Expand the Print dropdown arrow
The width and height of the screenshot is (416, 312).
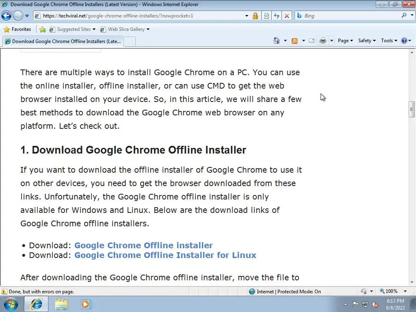coord(331,41)
